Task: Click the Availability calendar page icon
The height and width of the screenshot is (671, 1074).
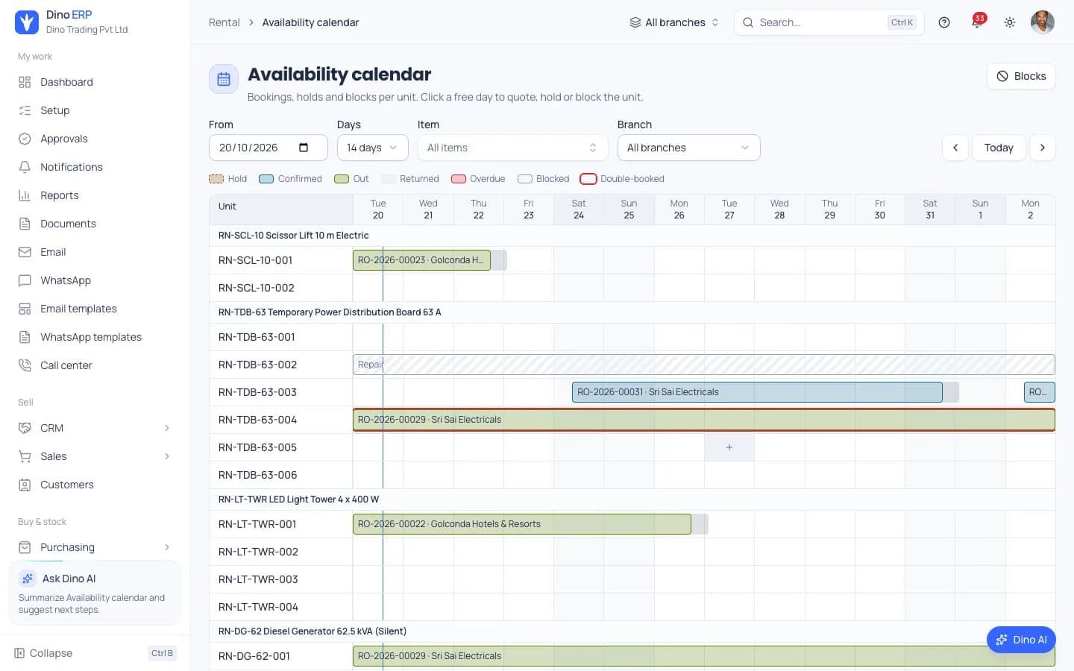Action: coord(224,79)
